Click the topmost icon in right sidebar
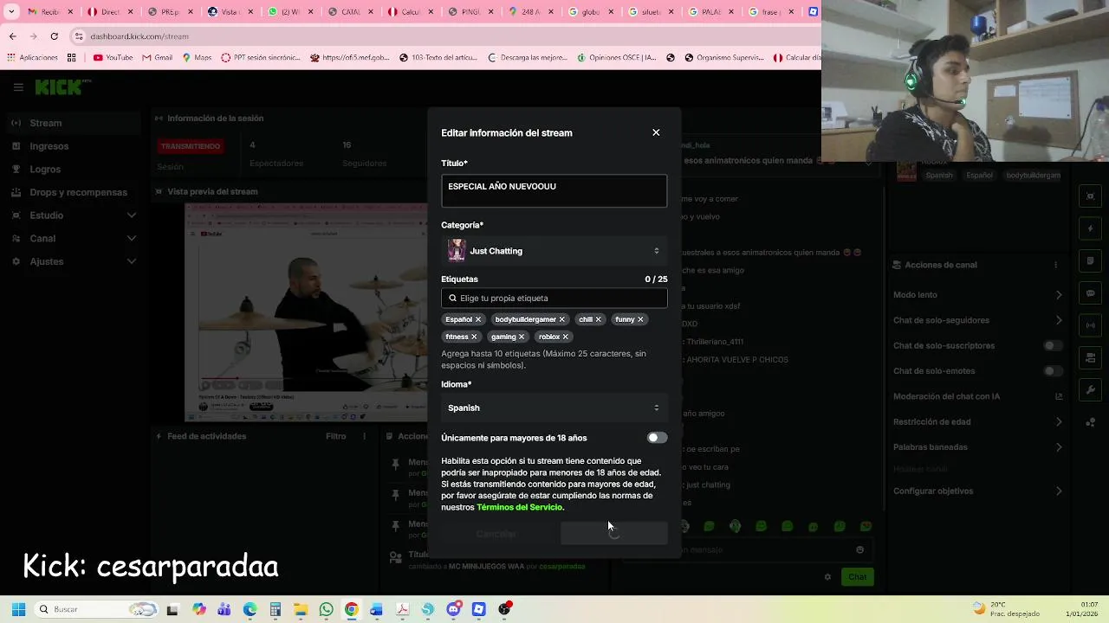 [x=1091, y=196]
